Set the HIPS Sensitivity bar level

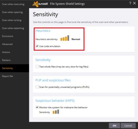[x=56, y=112]
